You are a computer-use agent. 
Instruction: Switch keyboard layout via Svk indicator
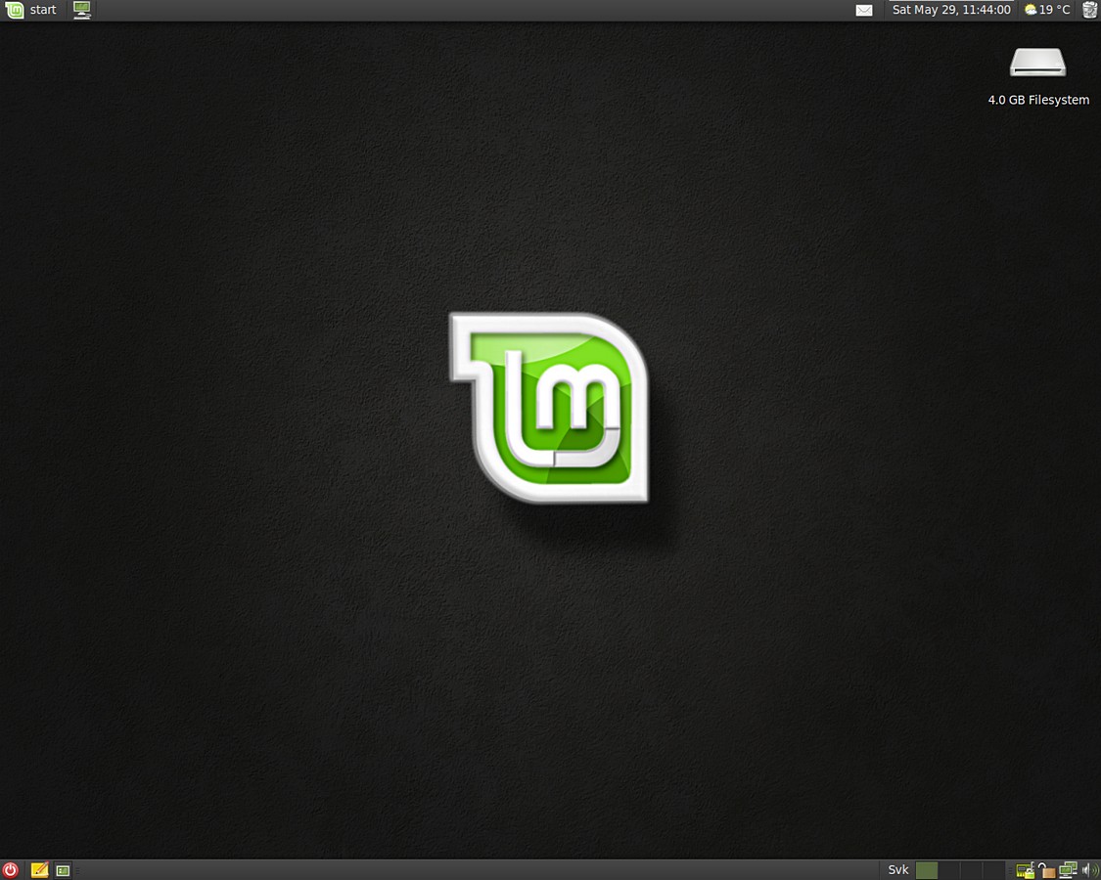click(898, 870)
